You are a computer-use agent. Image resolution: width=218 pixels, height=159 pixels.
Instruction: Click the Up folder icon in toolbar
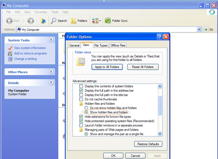tap(43, 21)
